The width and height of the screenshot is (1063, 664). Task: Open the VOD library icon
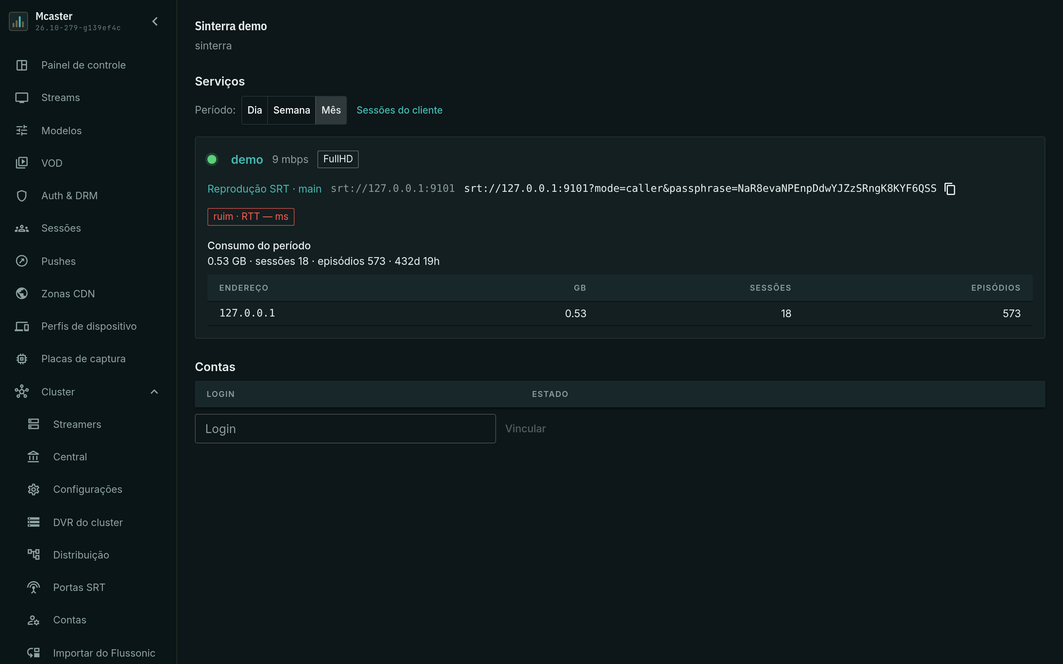click(x=21, y=163)
